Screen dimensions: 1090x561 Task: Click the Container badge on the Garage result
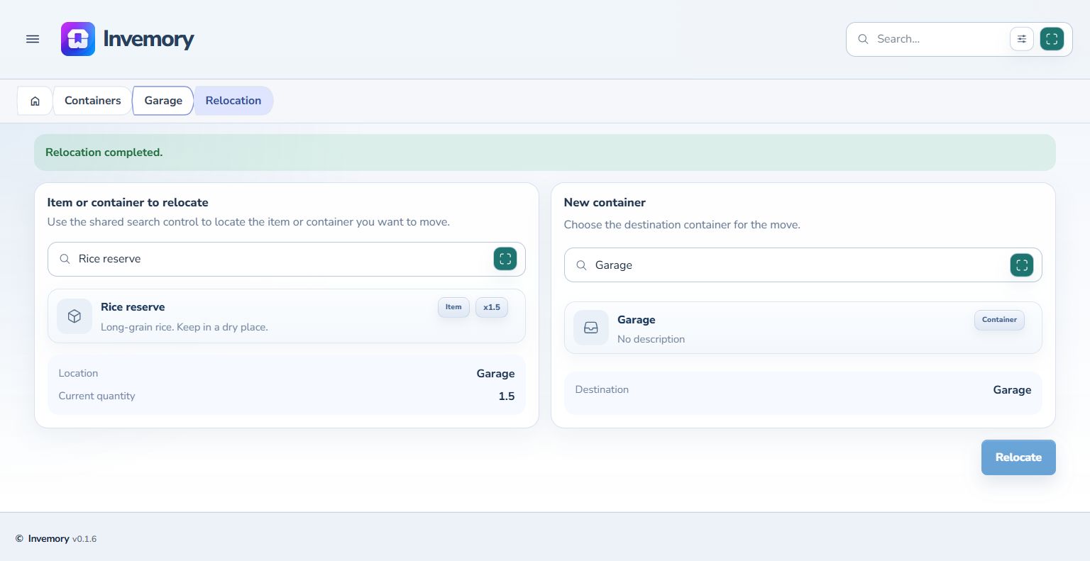coord(999,320)
